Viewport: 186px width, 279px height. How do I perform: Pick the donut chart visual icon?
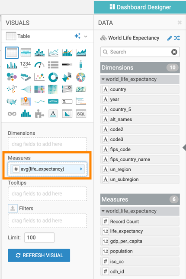point(53,77)
